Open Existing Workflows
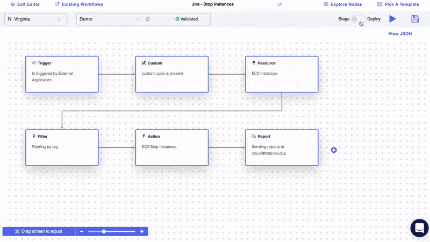The image size is (430, 242). point(79,4)
